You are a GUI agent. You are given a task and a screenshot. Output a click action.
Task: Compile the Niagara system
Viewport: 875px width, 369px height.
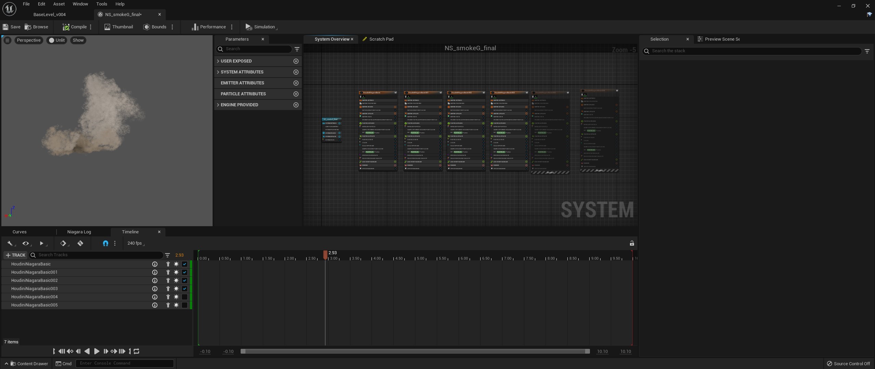pos(75,27)
